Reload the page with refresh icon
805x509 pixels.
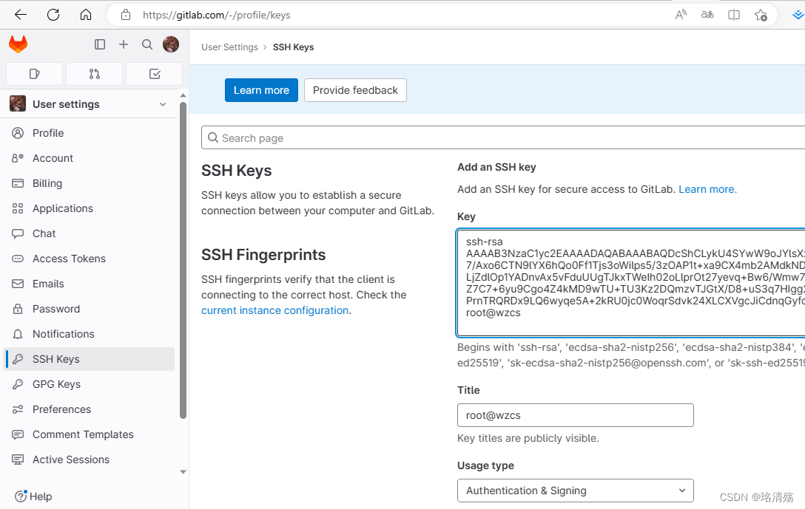pos(53,15)
